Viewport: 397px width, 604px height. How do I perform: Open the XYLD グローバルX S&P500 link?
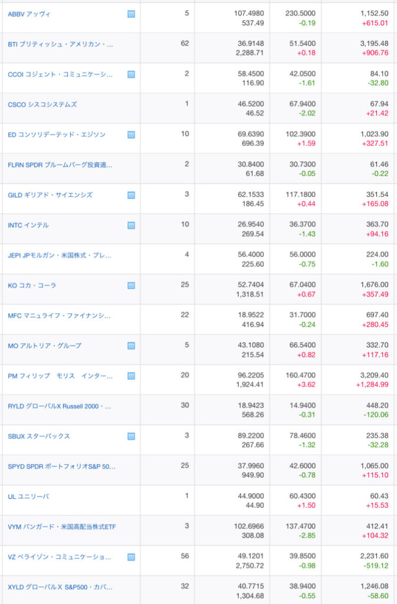tap(59, 587)
